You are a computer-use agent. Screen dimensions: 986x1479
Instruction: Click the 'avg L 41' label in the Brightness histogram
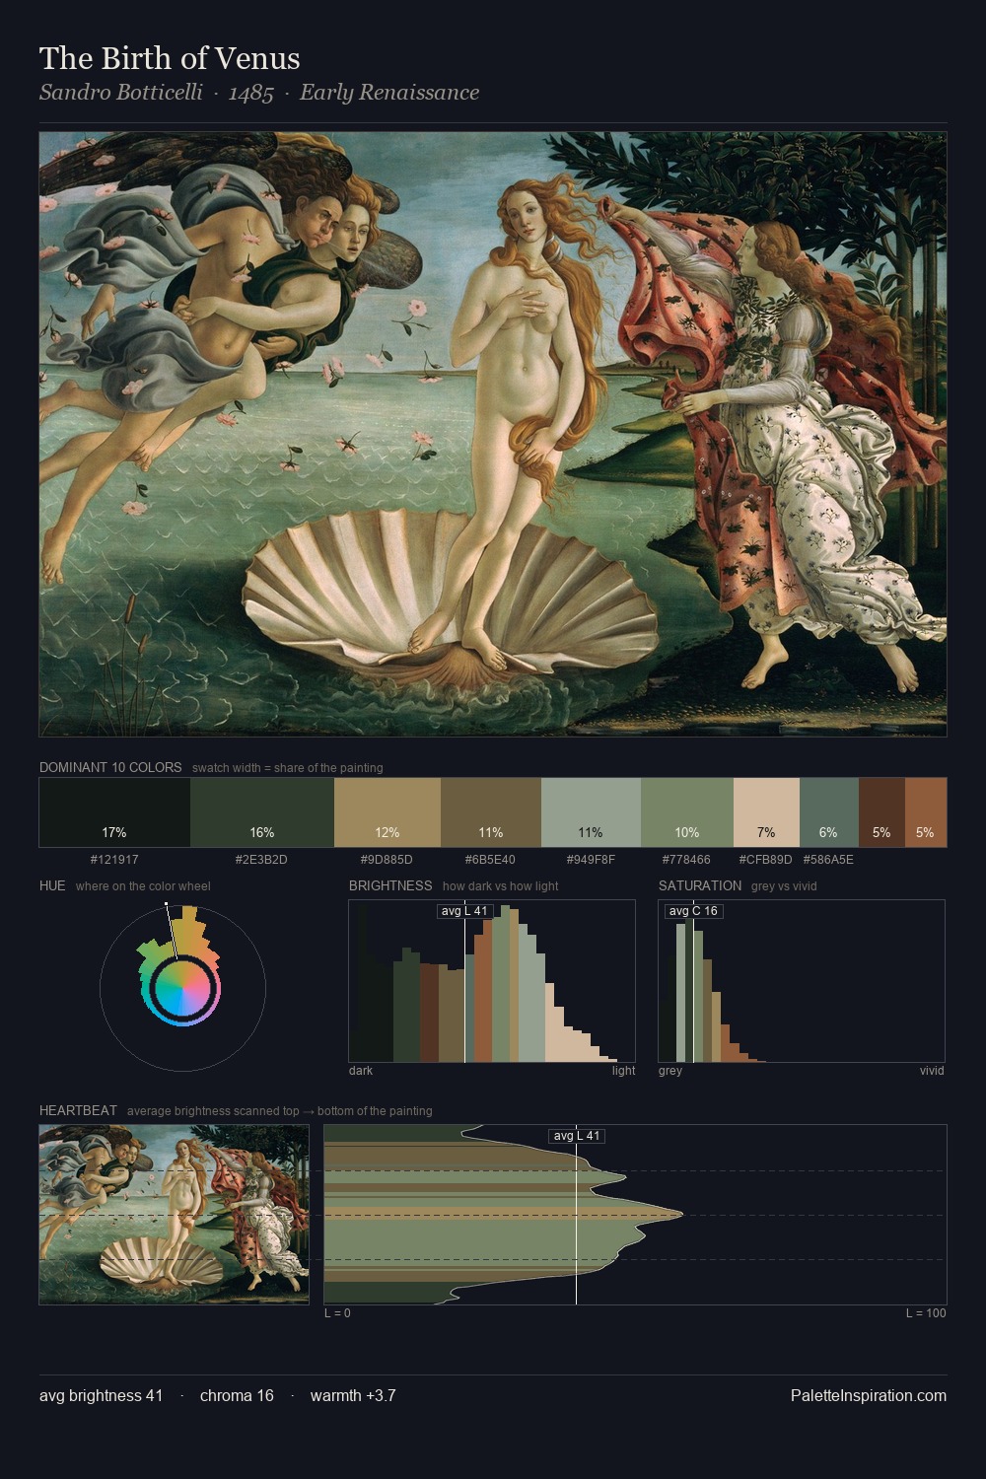pos(464,911)
